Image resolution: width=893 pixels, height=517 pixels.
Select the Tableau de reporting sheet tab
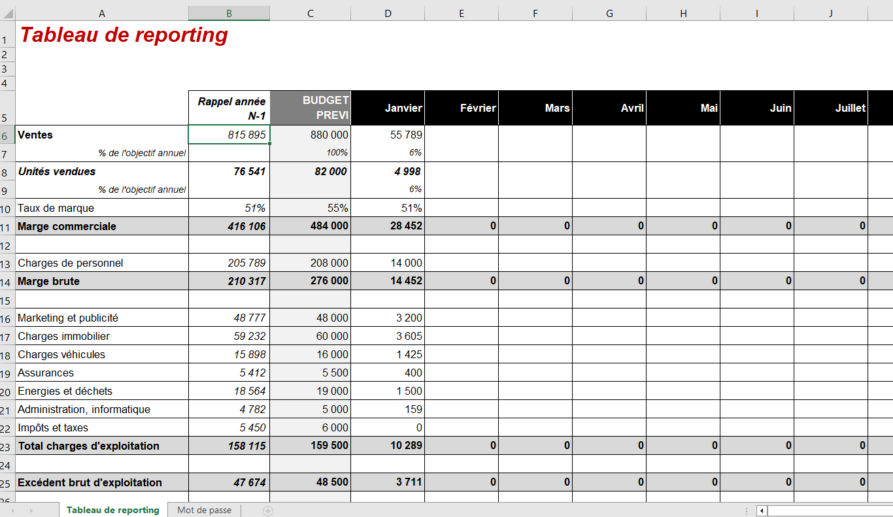(113, 510)
